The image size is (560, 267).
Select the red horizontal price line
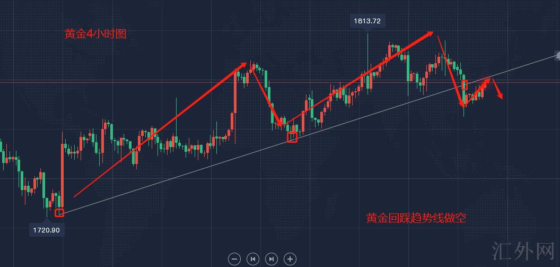pos(159,81)
